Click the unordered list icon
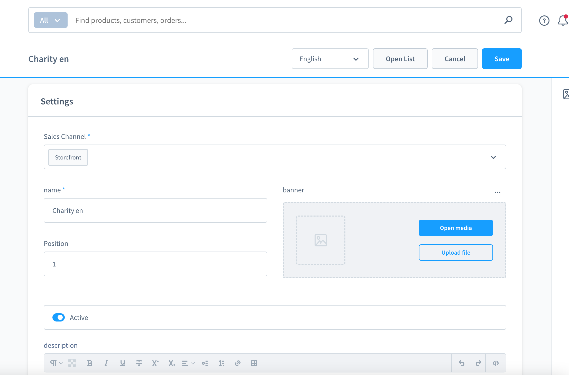The height and width of the screenshot is (375, 569). (x=205, y=363)
